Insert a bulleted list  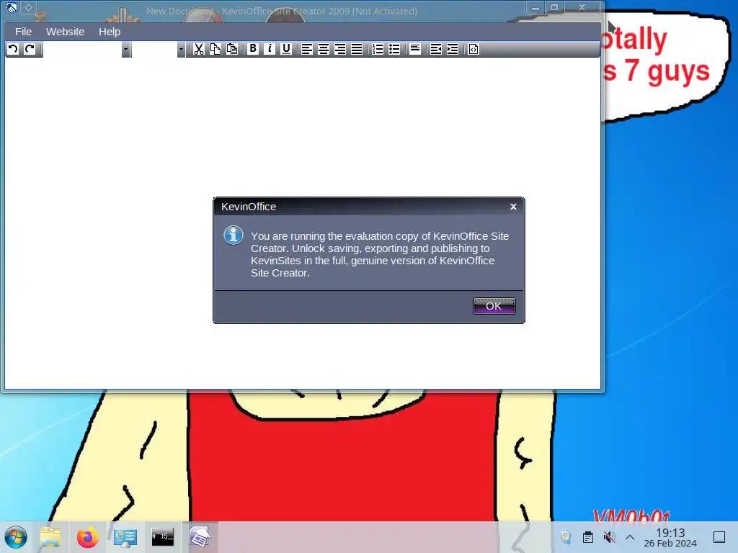(x=394, y=49)
